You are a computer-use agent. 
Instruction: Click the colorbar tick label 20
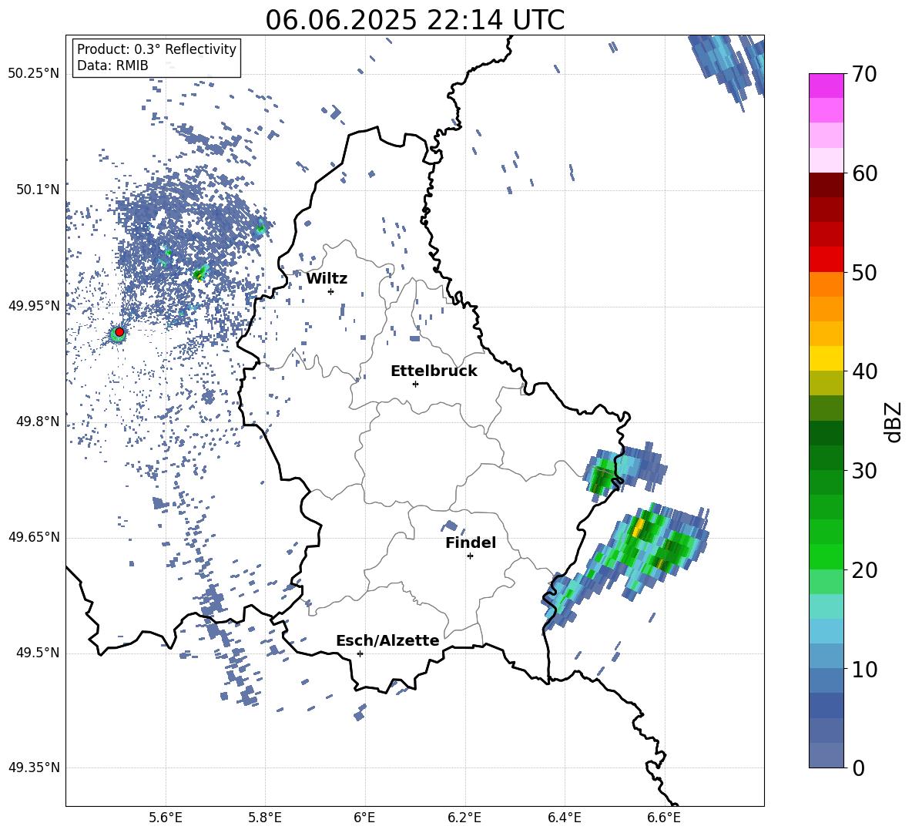(865, 570)
